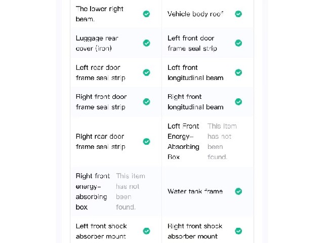Click not-found message beside Right front energy-absorbing box
Screen dimensions: 324x243
[x=131, y=191]
